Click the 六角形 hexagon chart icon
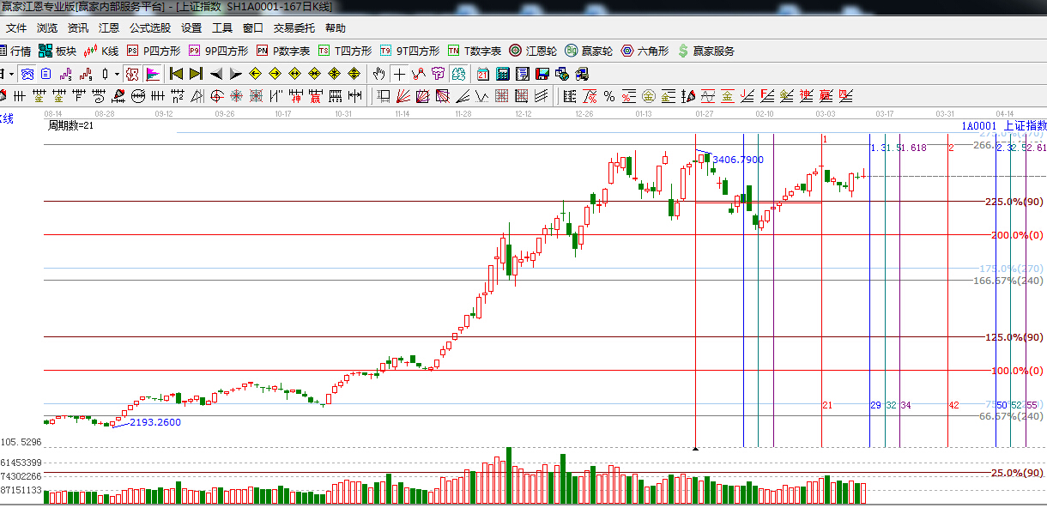Viewport: 1047px width, 508px height. point(648,51)
